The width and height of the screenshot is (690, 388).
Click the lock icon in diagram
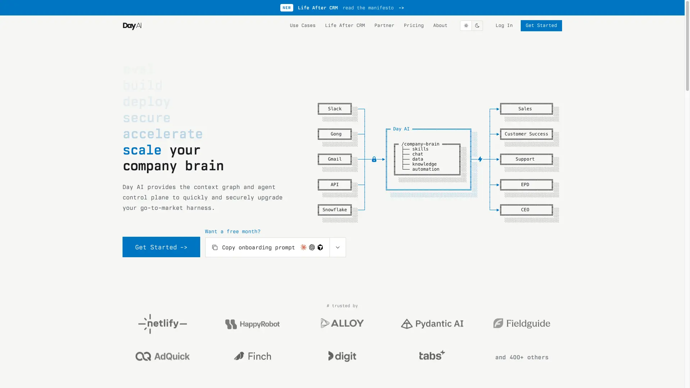click(374, 159)
